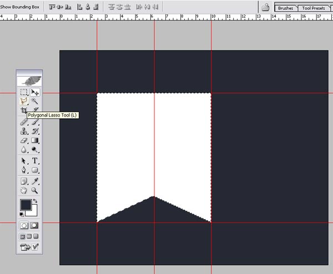Toggle the Show Bounding Box option

19,7
